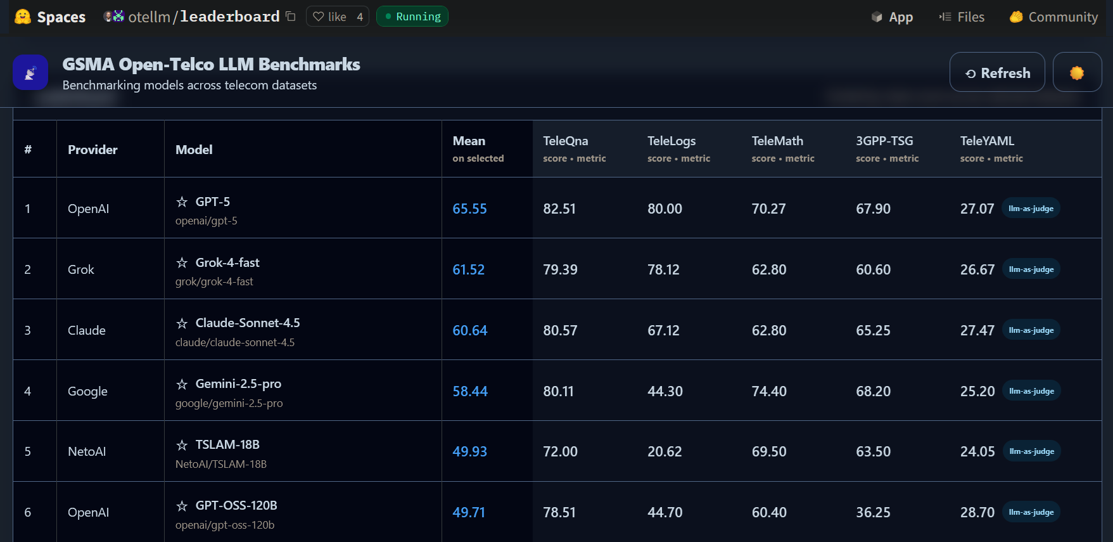Star the GPT-5 model
Screen dimensions: 1113x542
pos(182,202)
